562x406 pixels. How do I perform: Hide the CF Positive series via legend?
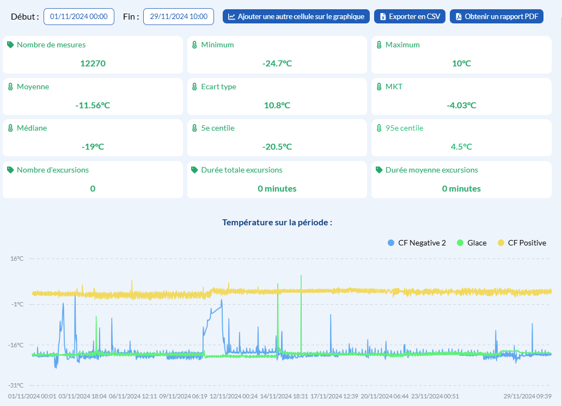(x=527, y=243)
